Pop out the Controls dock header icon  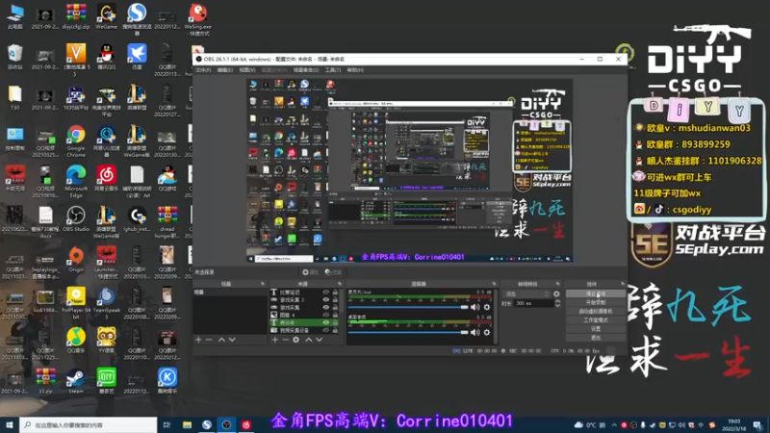[x=622, y=284]
